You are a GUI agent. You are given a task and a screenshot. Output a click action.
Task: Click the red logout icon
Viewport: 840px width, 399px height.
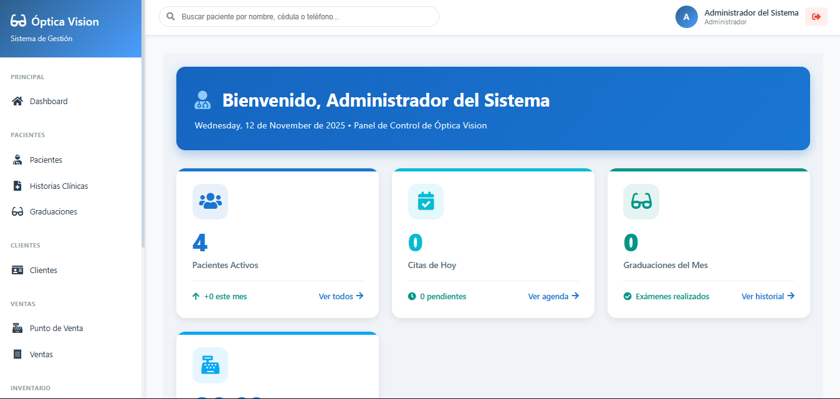click(816, 17)
